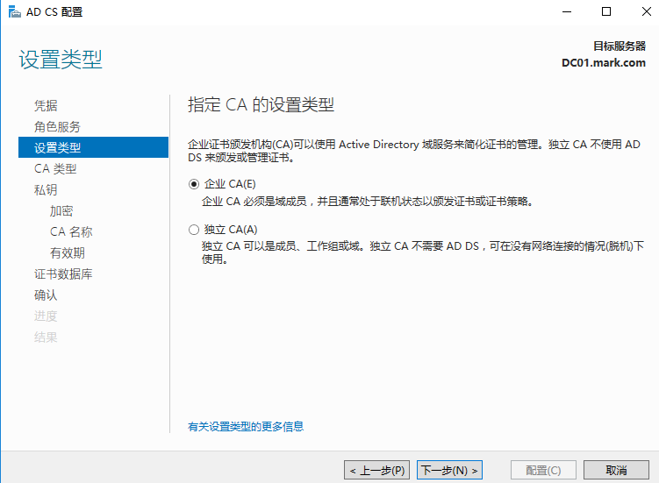The height and width of the screenshot is (483, 659).
Task: Cancel the wizard with 取消
Action: [616, 470]
